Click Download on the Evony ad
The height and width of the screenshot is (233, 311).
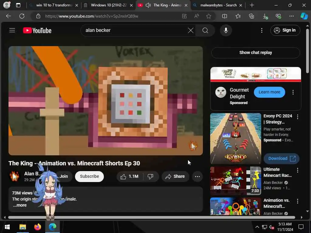pos(282,158)
